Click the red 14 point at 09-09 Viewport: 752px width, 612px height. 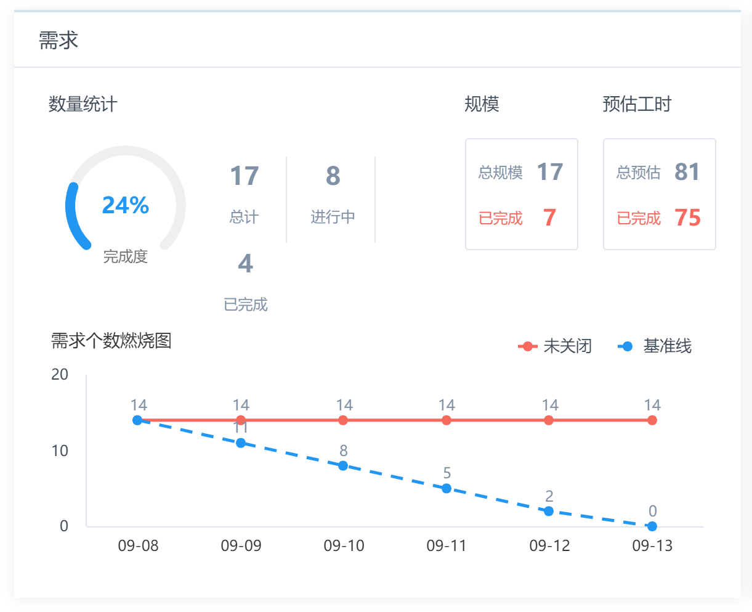[x=241, y=420]
